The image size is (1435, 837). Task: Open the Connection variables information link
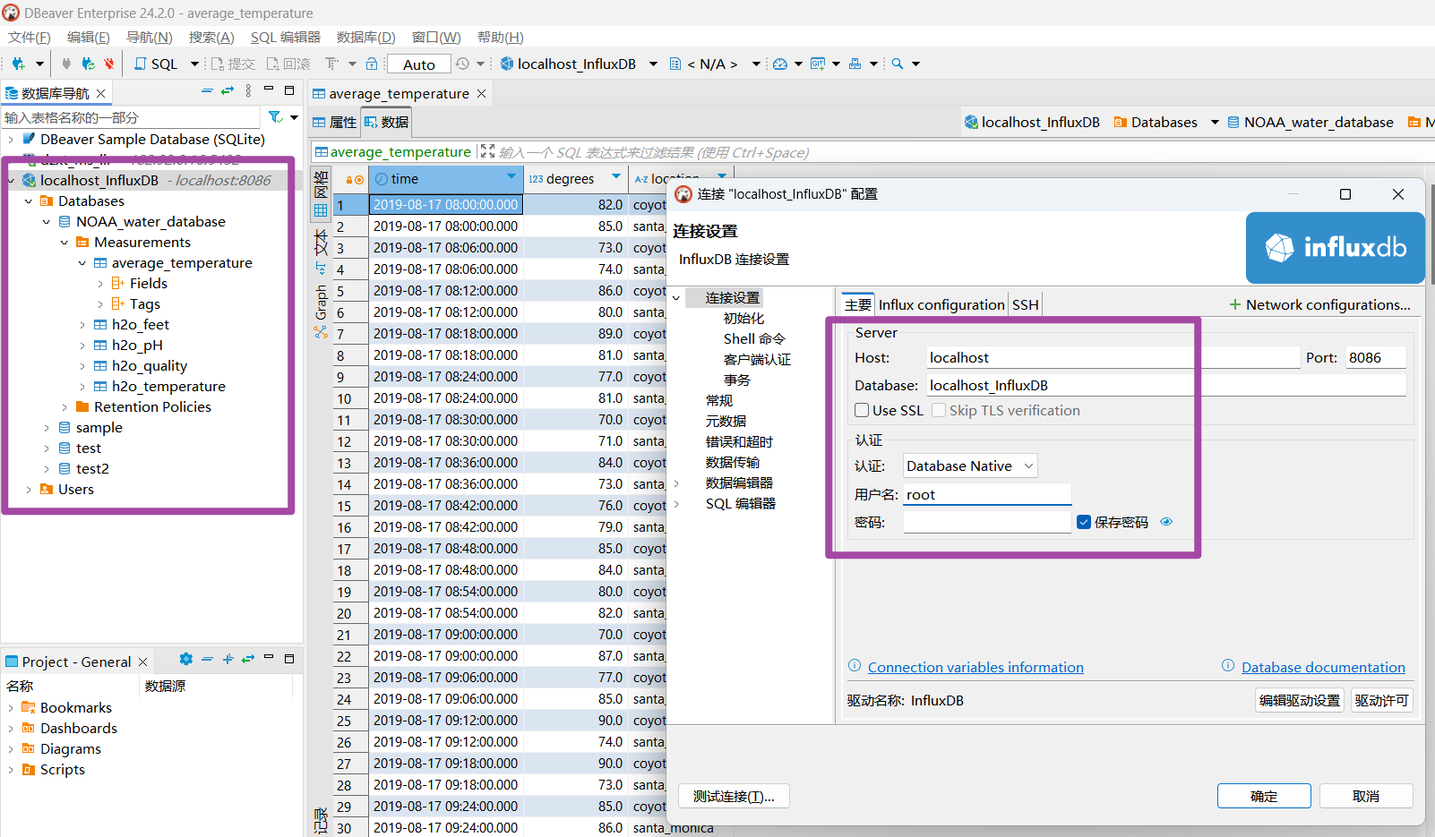click(975, 667)
